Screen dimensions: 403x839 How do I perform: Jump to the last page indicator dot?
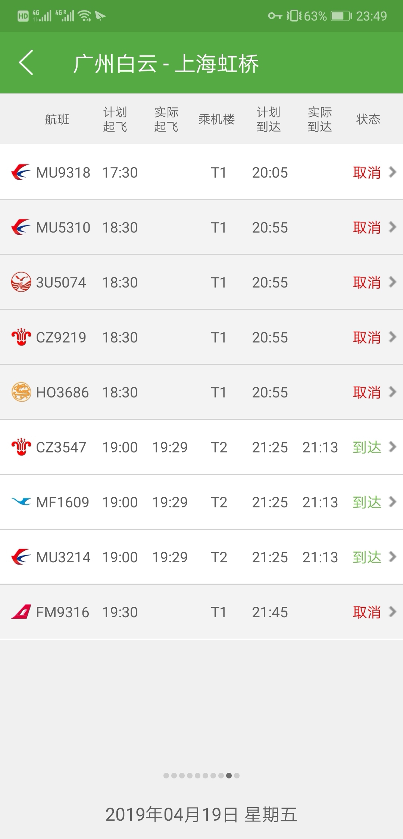click(237, 775)
